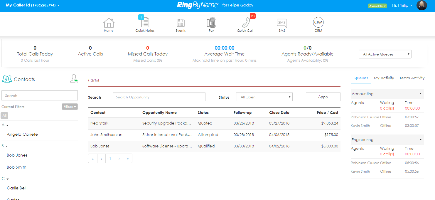Go to next page of opportunities
435x200 pixels.
pos(119,158)
